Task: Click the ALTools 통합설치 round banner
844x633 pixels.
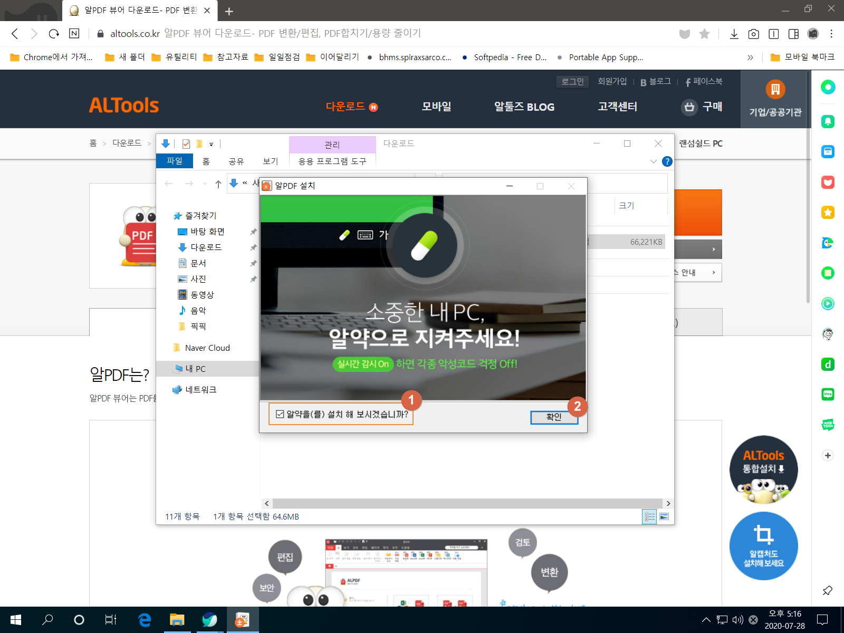Action: [x=763, y=469]
